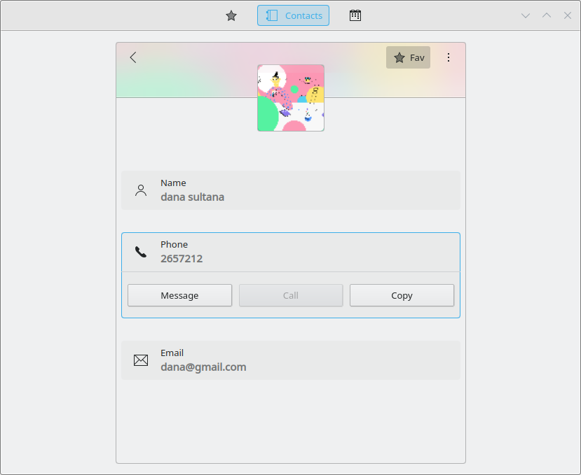The image size is (581, 475).
Task: Click the Name field label
Action: click(173, 183)
